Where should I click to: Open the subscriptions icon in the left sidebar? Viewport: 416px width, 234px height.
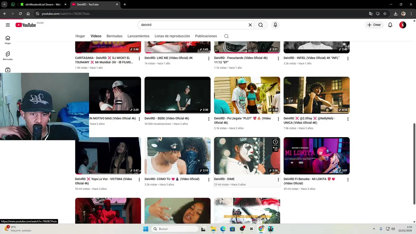click(x=8, y=70)
